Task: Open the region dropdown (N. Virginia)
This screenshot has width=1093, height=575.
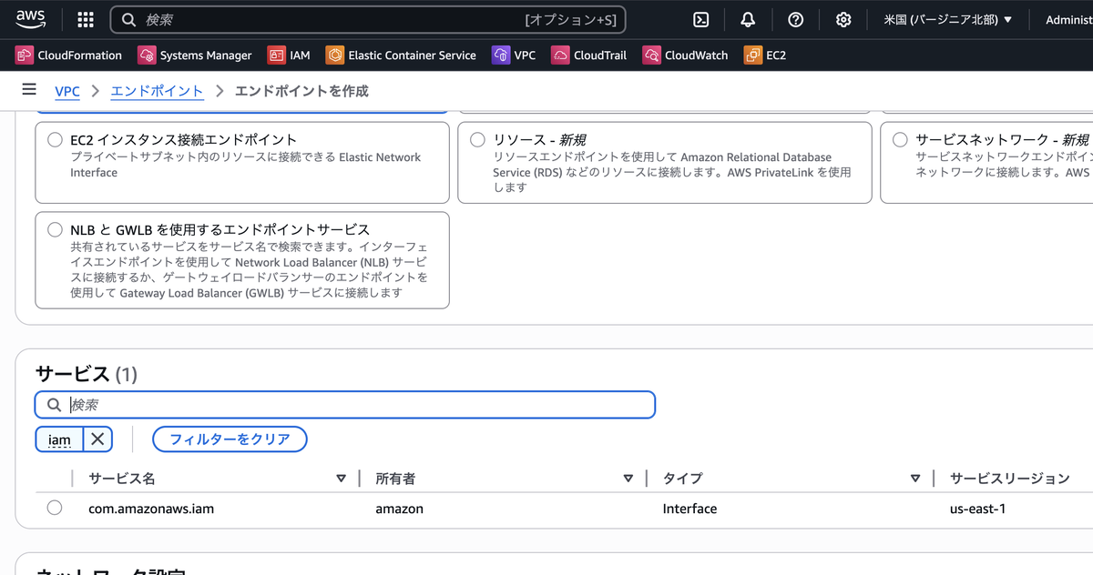Action: 948,19
